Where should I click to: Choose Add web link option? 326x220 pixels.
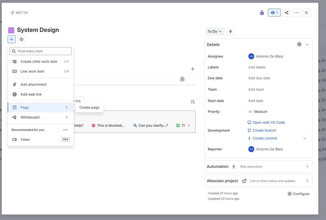click(x=41, y=94)
